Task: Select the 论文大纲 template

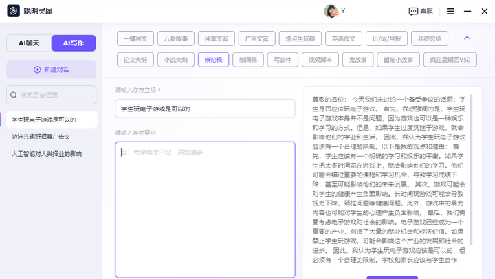Action: tap(135, 60)
